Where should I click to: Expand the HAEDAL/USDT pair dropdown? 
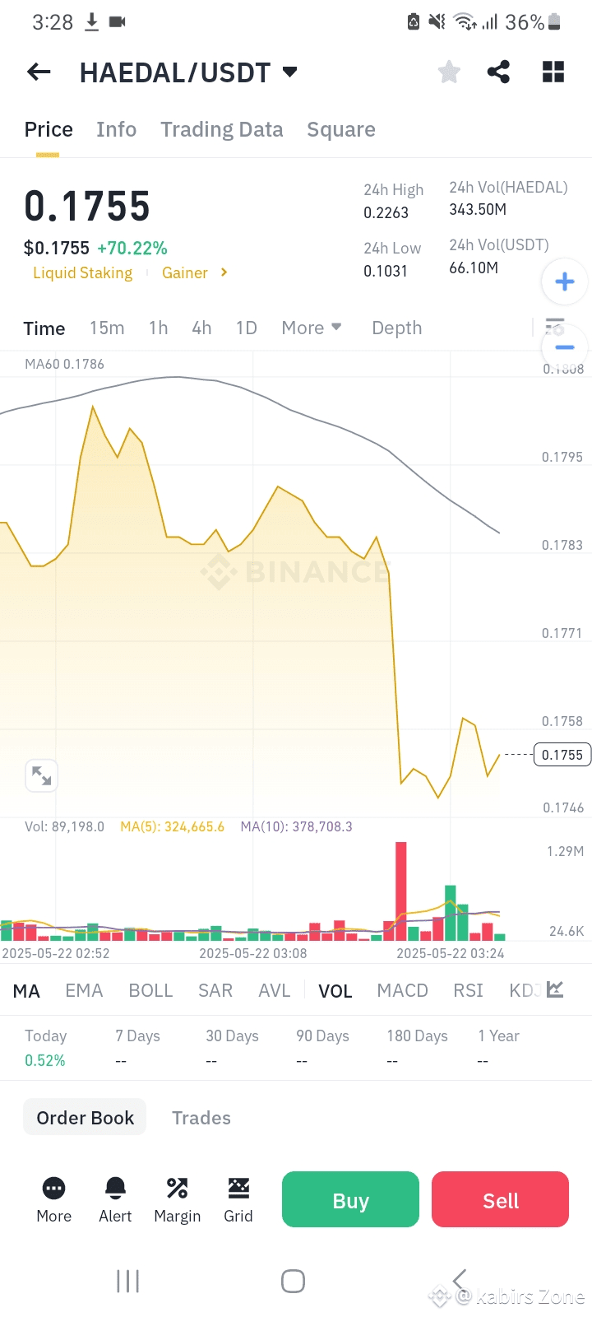(289, 72)
